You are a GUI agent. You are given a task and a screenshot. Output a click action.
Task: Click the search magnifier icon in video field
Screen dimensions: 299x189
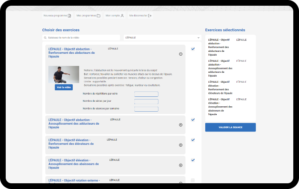(x=45, y=38)
